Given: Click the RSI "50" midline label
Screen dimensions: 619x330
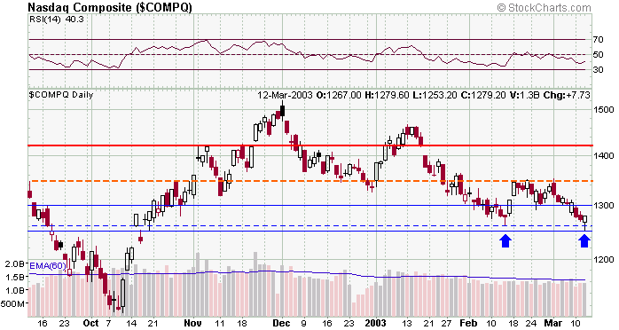Looking at the screenshot, I should pos(598,54).
